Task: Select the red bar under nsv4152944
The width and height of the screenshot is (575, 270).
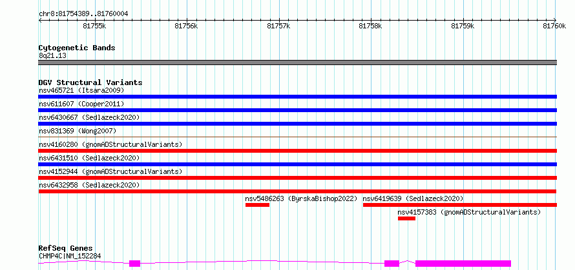Action: tap(297, 178)
